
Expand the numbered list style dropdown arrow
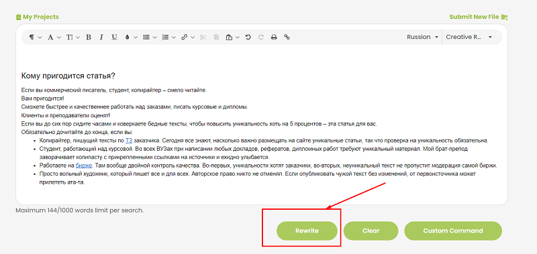coord(174,38)
